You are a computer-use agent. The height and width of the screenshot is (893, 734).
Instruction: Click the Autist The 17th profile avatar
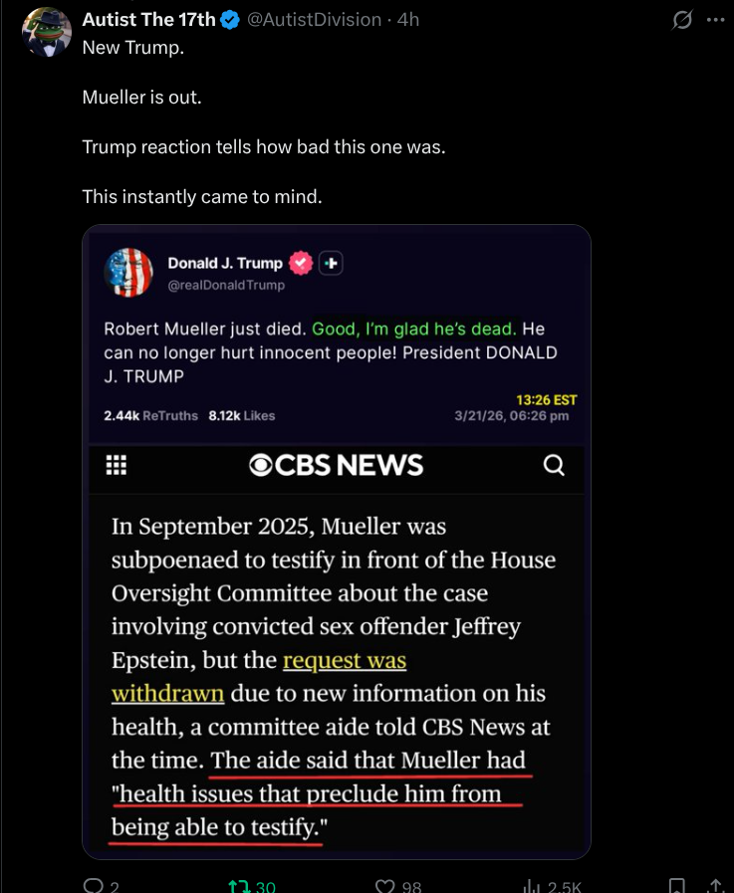(x=46, y=30)
